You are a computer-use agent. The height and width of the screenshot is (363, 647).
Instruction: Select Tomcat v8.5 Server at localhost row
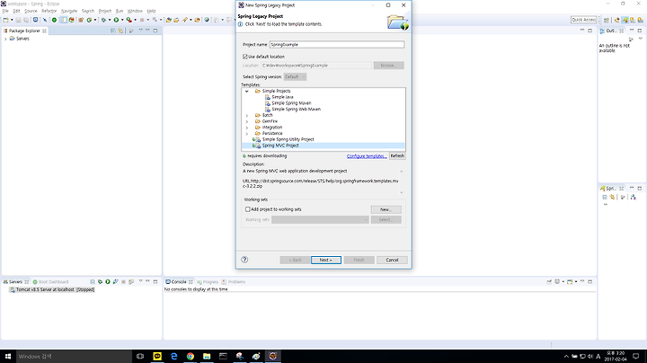tap(52, 289)
